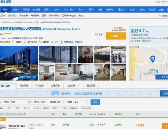Open the 房间数 1间 dropdown
This screenshot has width=168, height=129.
click(60, 102)
